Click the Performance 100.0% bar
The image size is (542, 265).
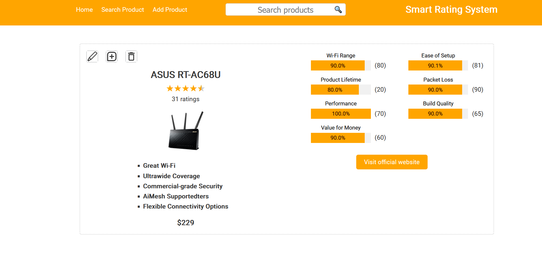(x=341, y=114)
